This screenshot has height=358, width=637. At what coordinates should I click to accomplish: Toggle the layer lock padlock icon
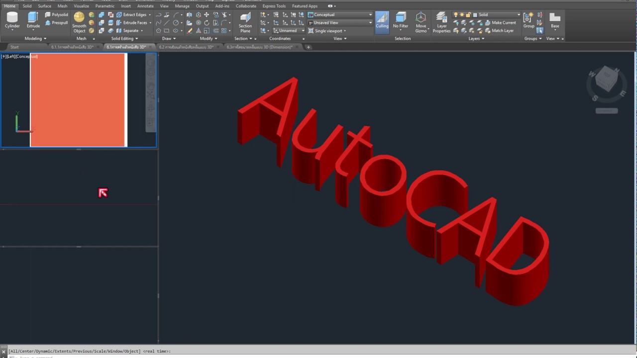click(467, 15)
